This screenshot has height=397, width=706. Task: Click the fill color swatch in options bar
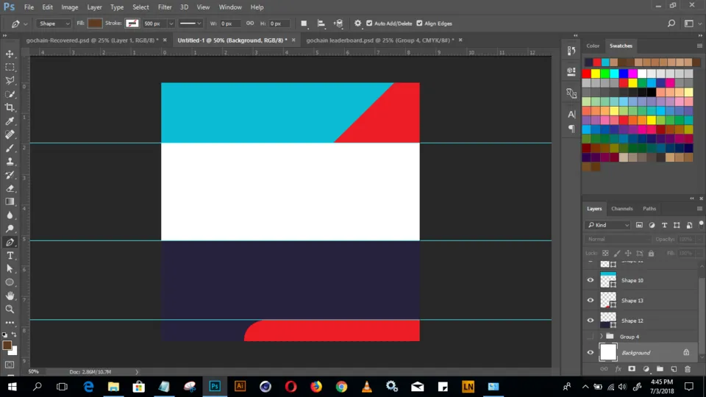95,24
